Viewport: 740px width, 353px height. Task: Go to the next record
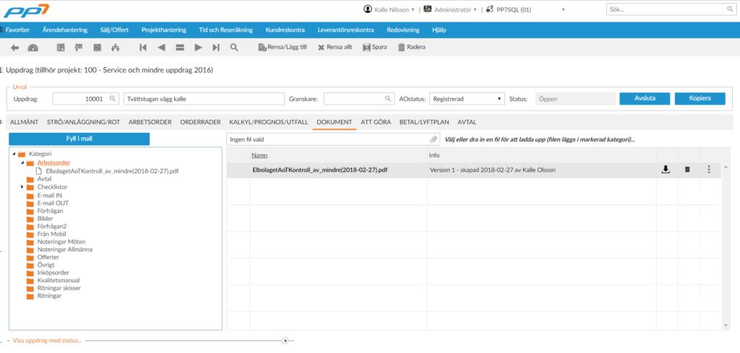(x=198, y=47)
